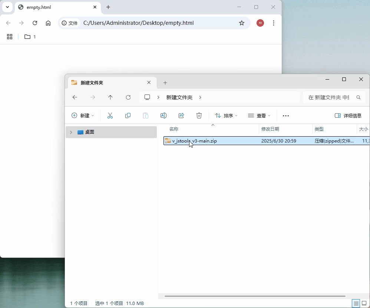
Task: Open the 查看 view dropdown
Action: tap(259, 115)
